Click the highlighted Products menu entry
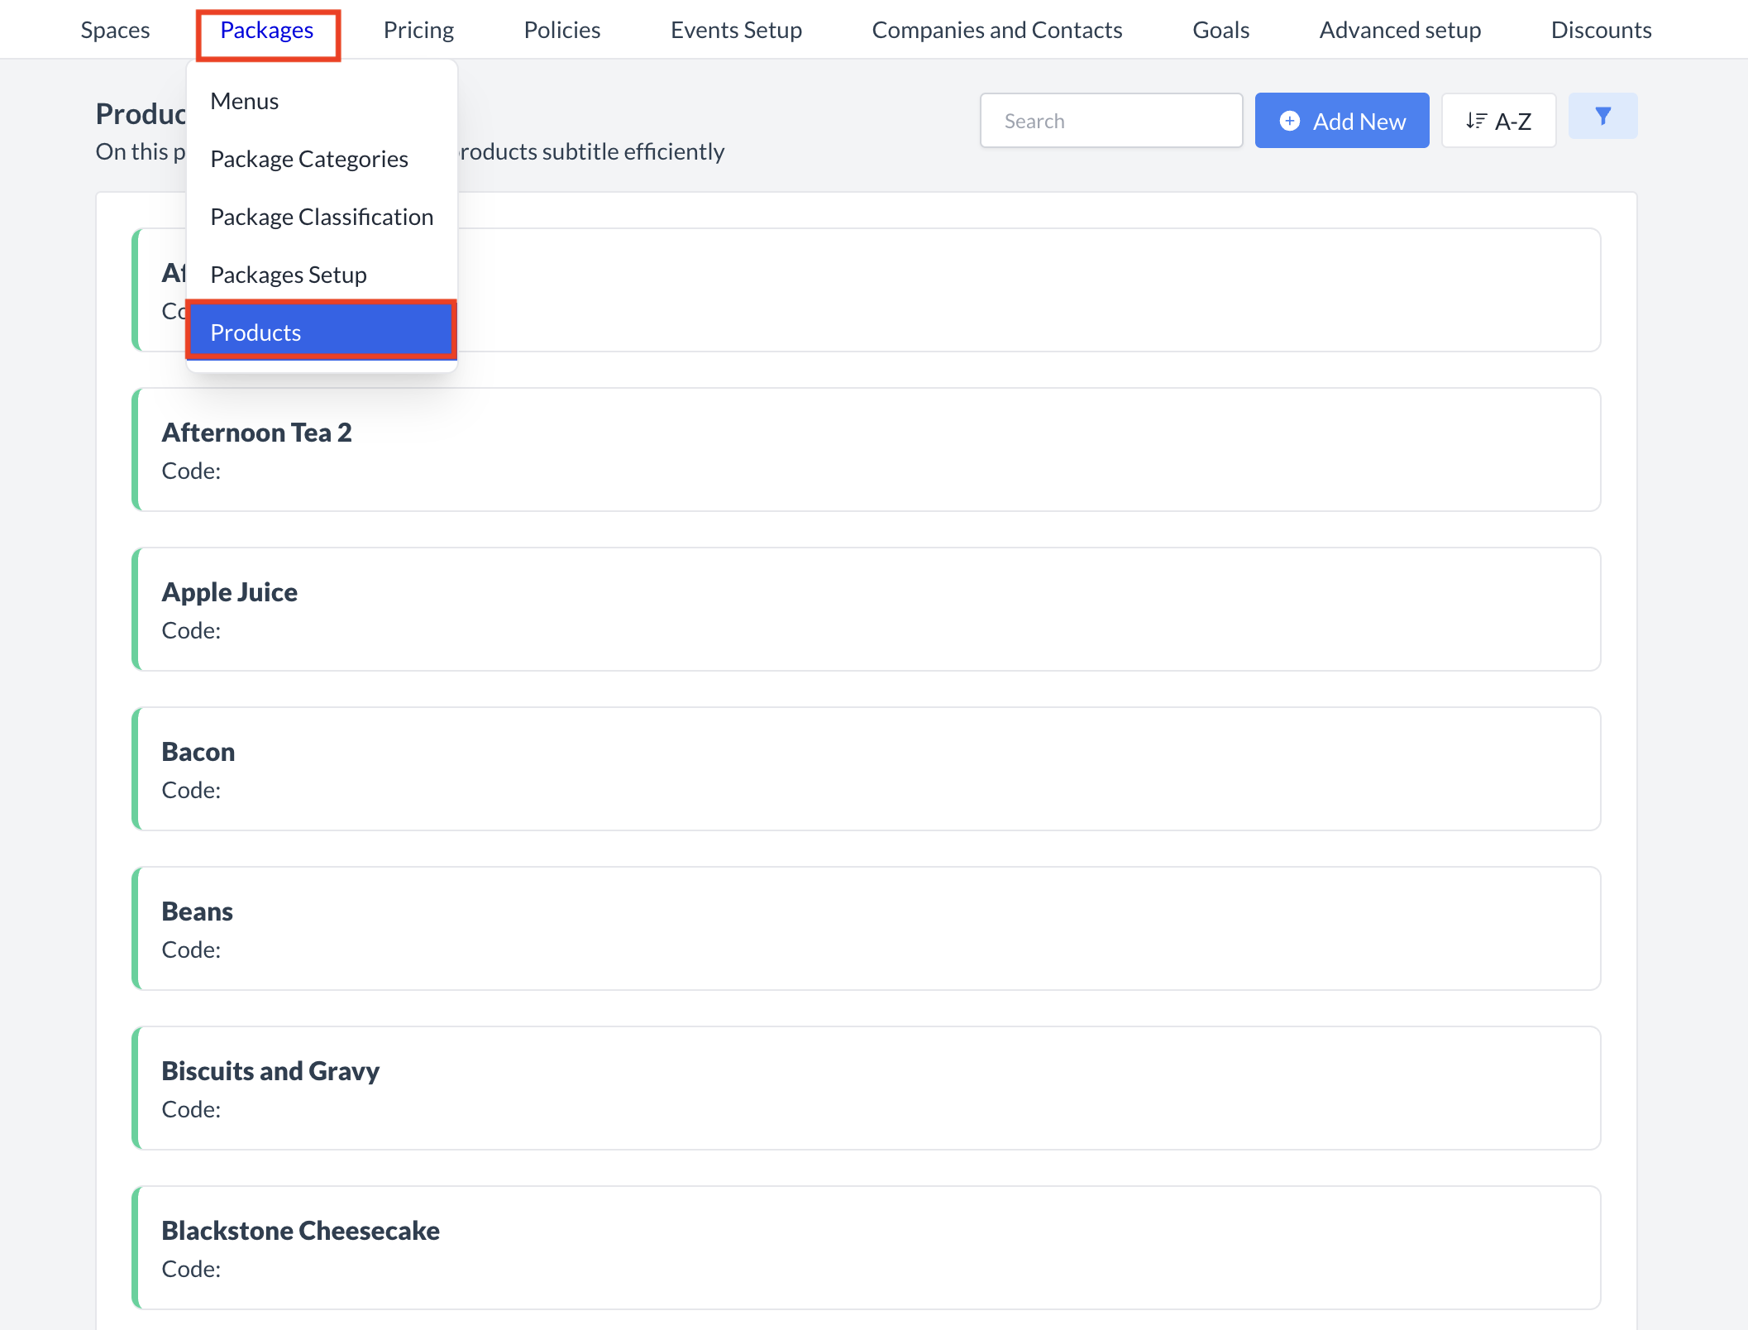1748x1330 pixels. pos(321,332)
